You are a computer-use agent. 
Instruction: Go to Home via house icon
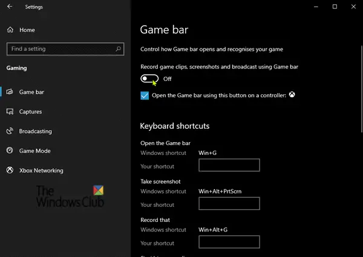(10, 30)
